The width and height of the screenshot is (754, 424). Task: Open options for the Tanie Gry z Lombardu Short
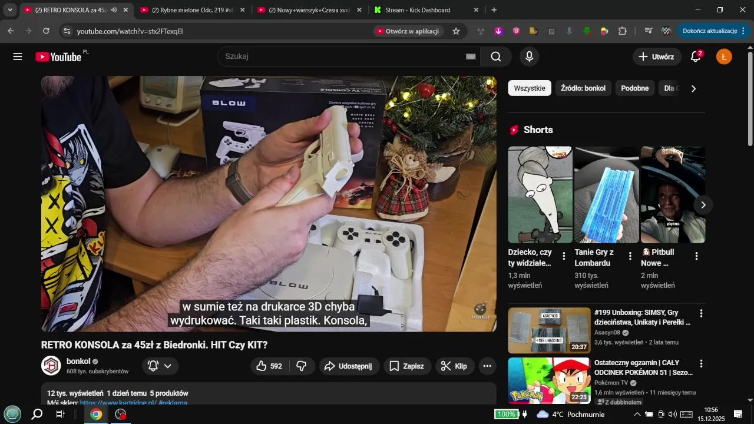pos(630,256)
